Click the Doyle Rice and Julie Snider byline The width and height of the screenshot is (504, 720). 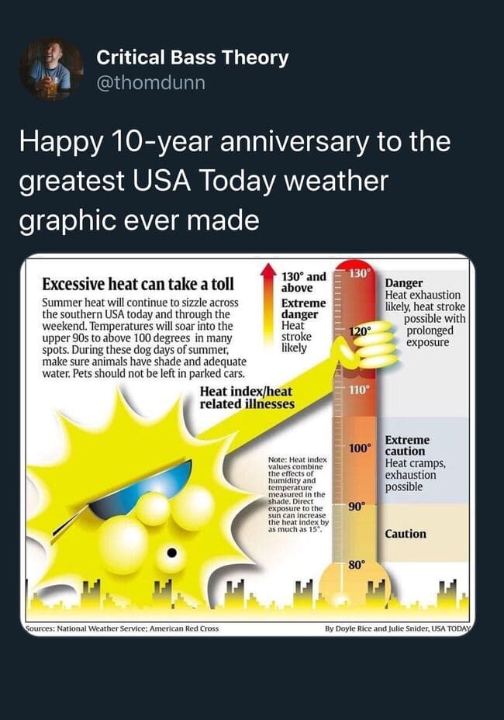tap(398, 627)
